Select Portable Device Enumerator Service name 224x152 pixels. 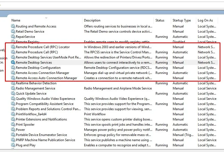pyautogui.click(x=41, y=135)
